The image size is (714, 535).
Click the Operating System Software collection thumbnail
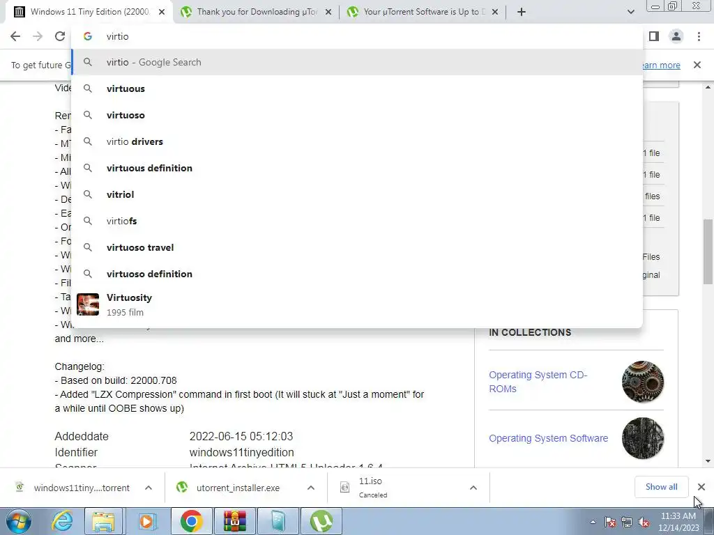(642, 438)
